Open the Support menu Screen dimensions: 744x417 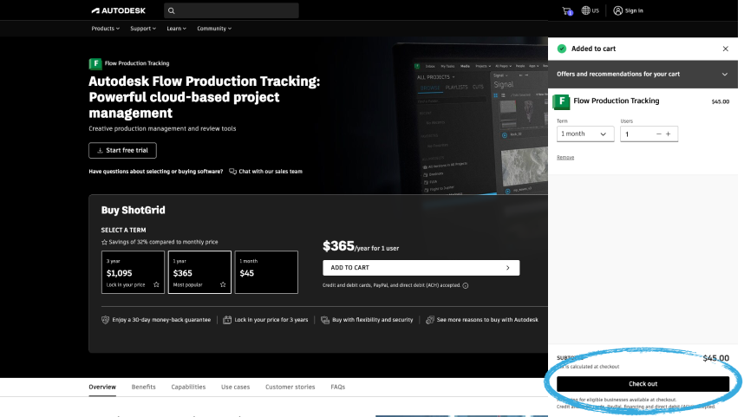pyautogui.click(x=143, y=29)
